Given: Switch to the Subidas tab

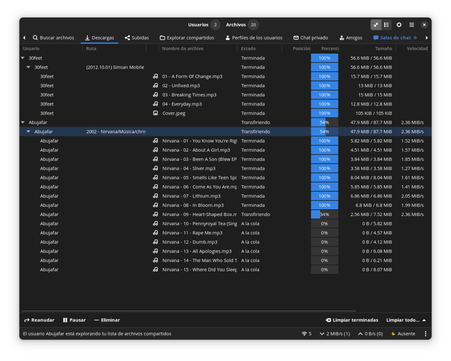Looking at the screenshot, I should [137, 38].
